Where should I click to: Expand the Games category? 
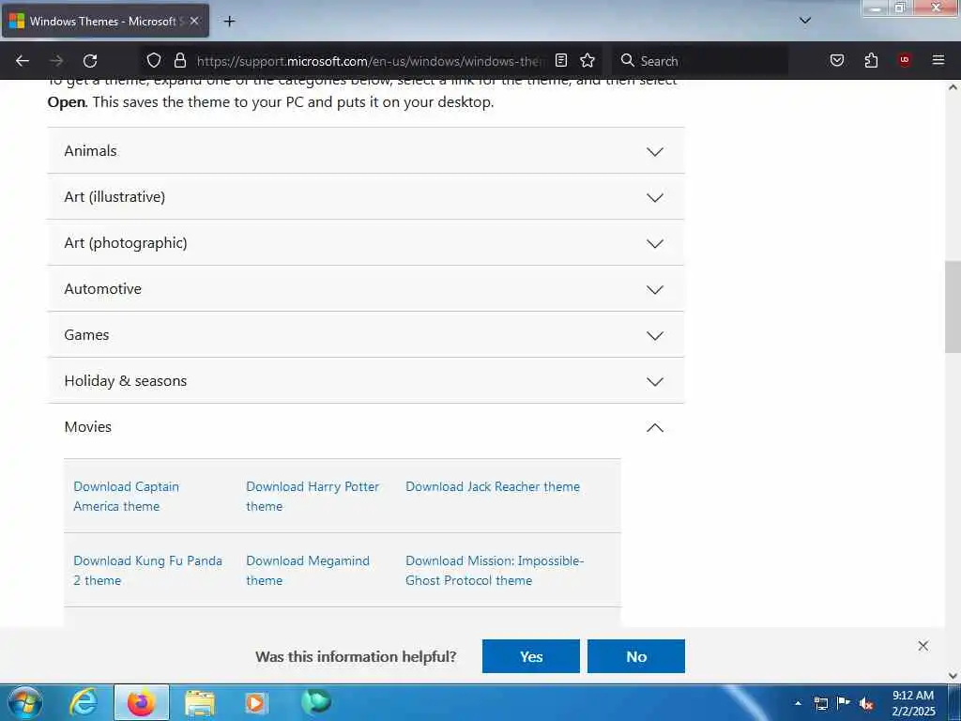pos(366,335)
